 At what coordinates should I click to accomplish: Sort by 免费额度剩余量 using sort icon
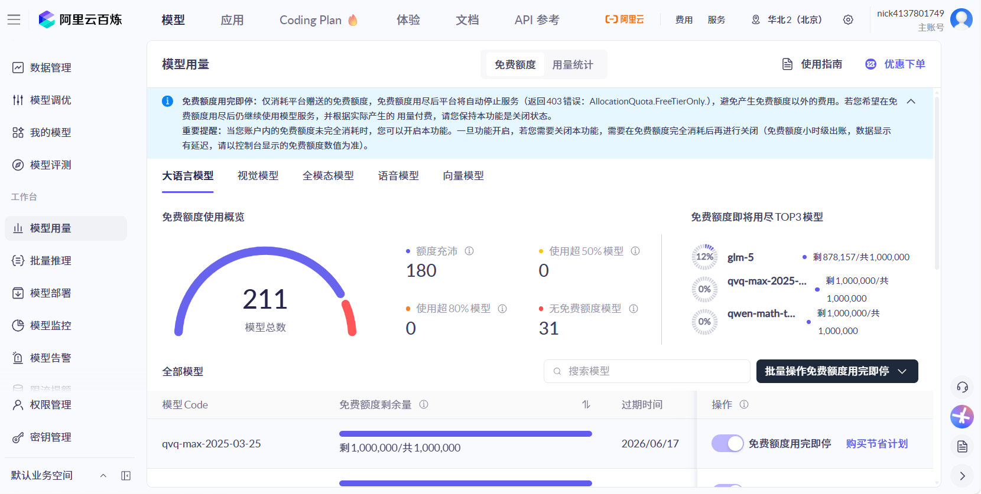586,404
